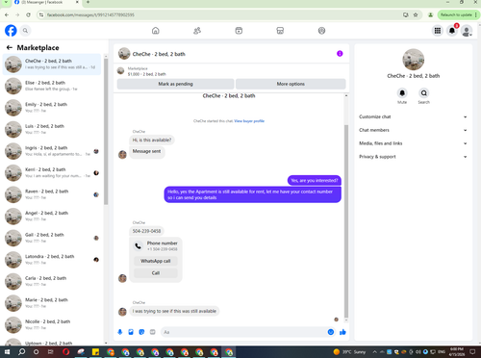Viewport: 481px width, 358px height.
Task: Open Ingris - 2 bed, 2 bath chat
Action: [52, 151]
